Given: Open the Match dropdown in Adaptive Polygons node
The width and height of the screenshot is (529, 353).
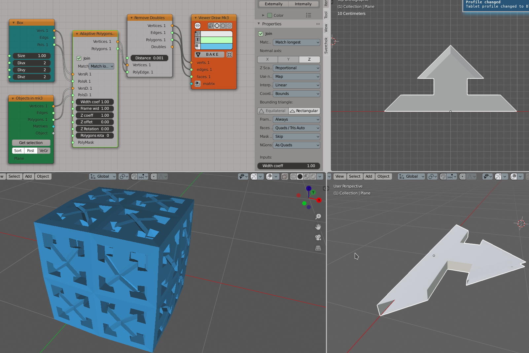Looking at the screenshot, I should (101, 66).
